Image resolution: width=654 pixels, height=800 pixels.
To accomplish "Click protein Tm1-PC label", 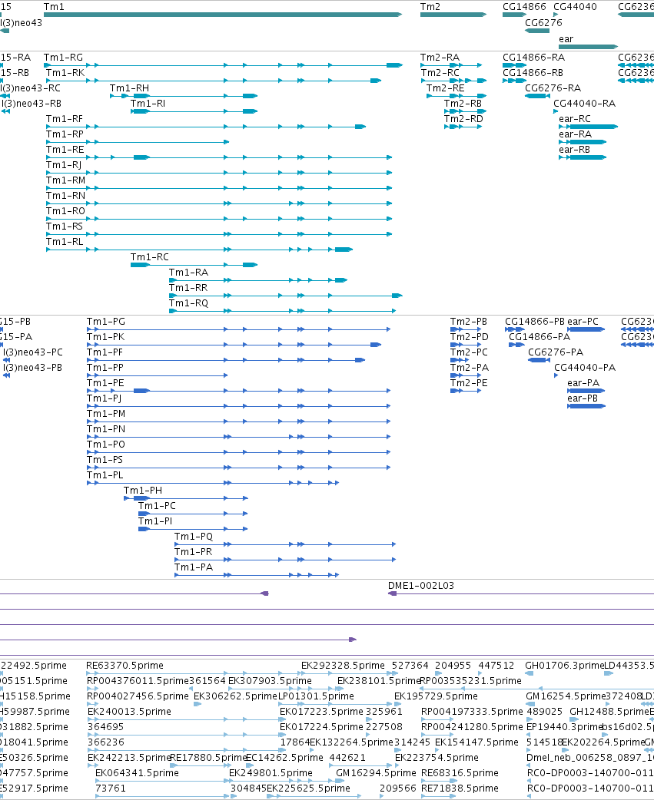I will 158,506.
